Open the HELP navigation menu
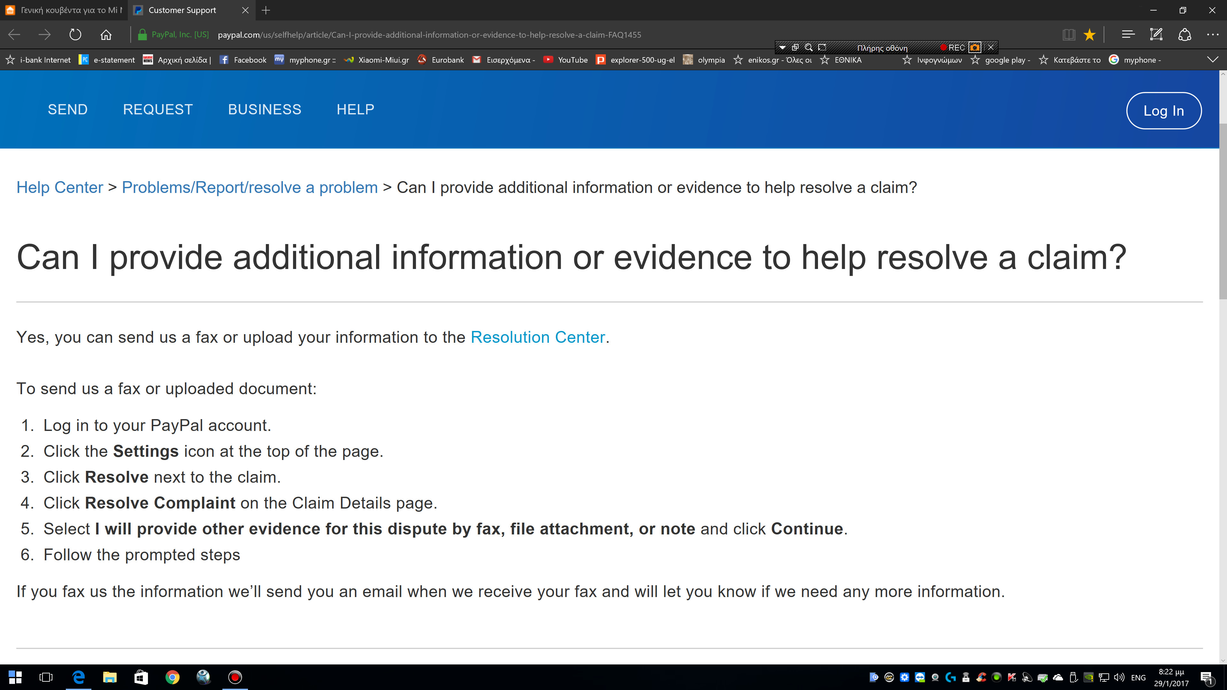1227x690 pixels. (x=355, y=109)
